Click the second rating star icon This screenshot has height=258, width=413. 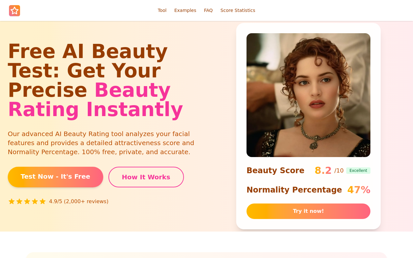tap(19, 202)
